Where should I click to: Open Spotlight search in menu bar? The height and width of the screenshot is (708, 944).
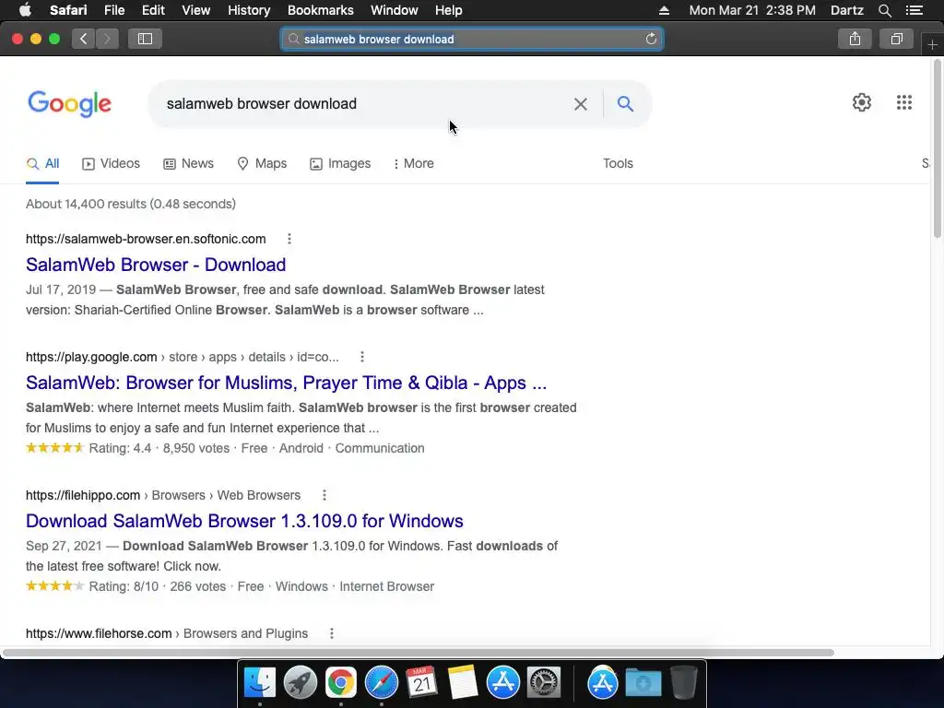[884, 10]
